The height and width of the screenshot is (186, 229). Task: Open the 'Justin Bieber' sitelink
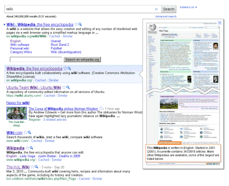point(47,156)
